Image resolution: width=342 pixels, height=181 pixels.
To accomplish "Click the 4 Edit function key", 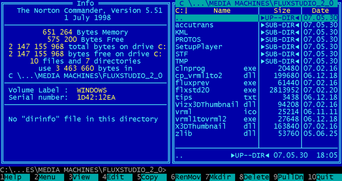I will point(118,177).
